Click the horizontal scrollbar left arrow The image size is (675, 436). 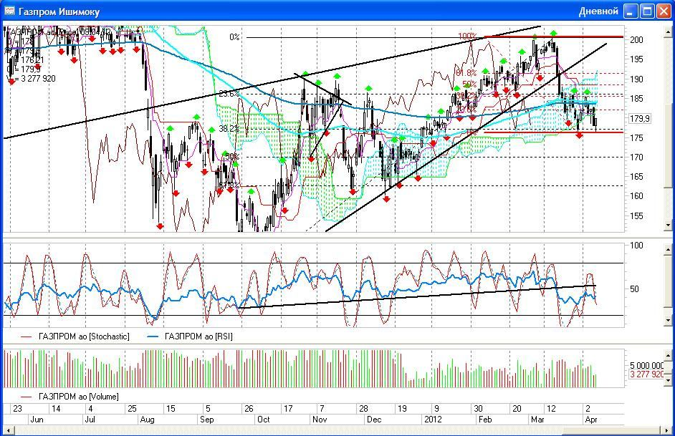point(7,430)
